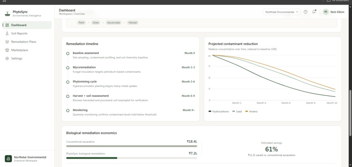The width and height of the screenshot is (352, 167).
Task: Click the Projected contaminant reduction heading
Action: (233, 44)
